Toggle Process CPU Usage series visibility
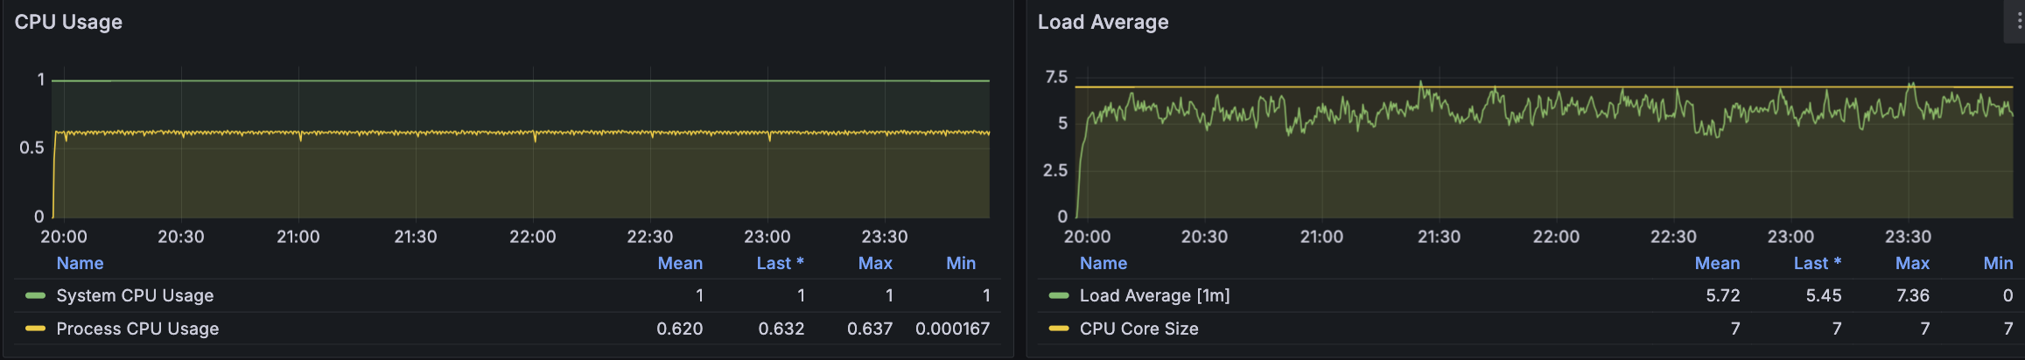 [137, 329]
